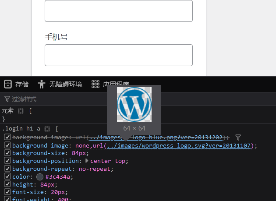Click the .login h1 a selector text

pos(21,129)
